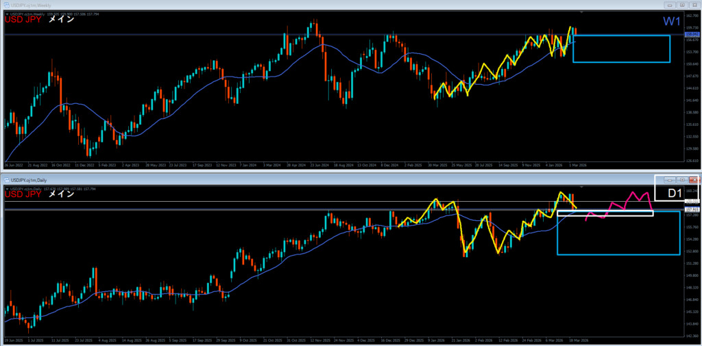702x346 pixels.
Task: Click the chart shift triangle on Weekly chart
Action: (581, 14)
